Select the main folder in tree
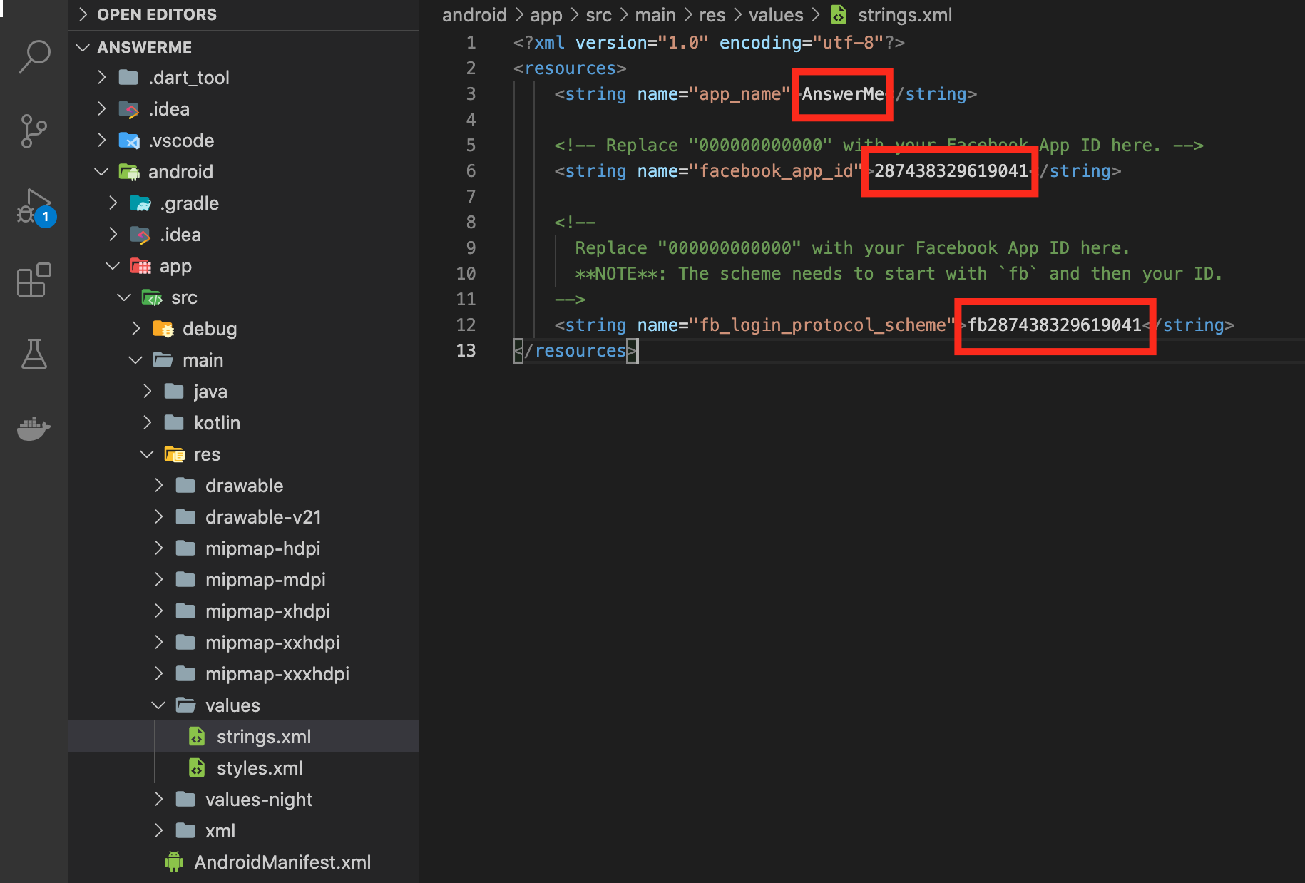This screenshot has width=1305, height=883. tap(244, 359)
